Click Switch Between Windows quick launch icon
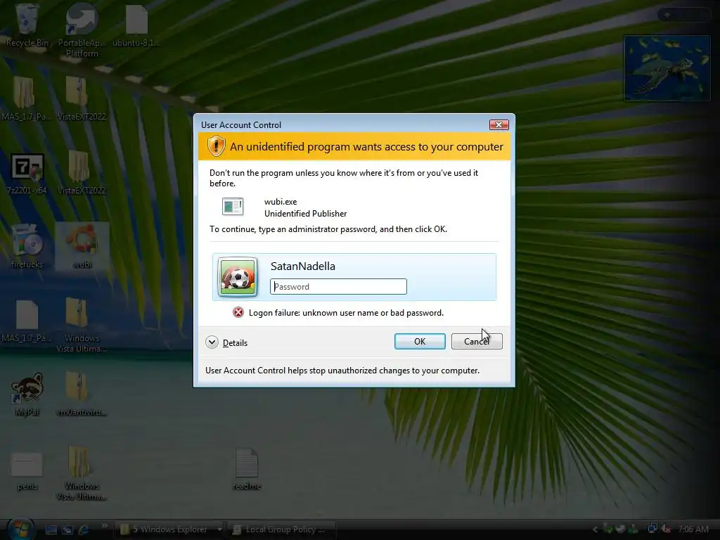 coord(67,529)
